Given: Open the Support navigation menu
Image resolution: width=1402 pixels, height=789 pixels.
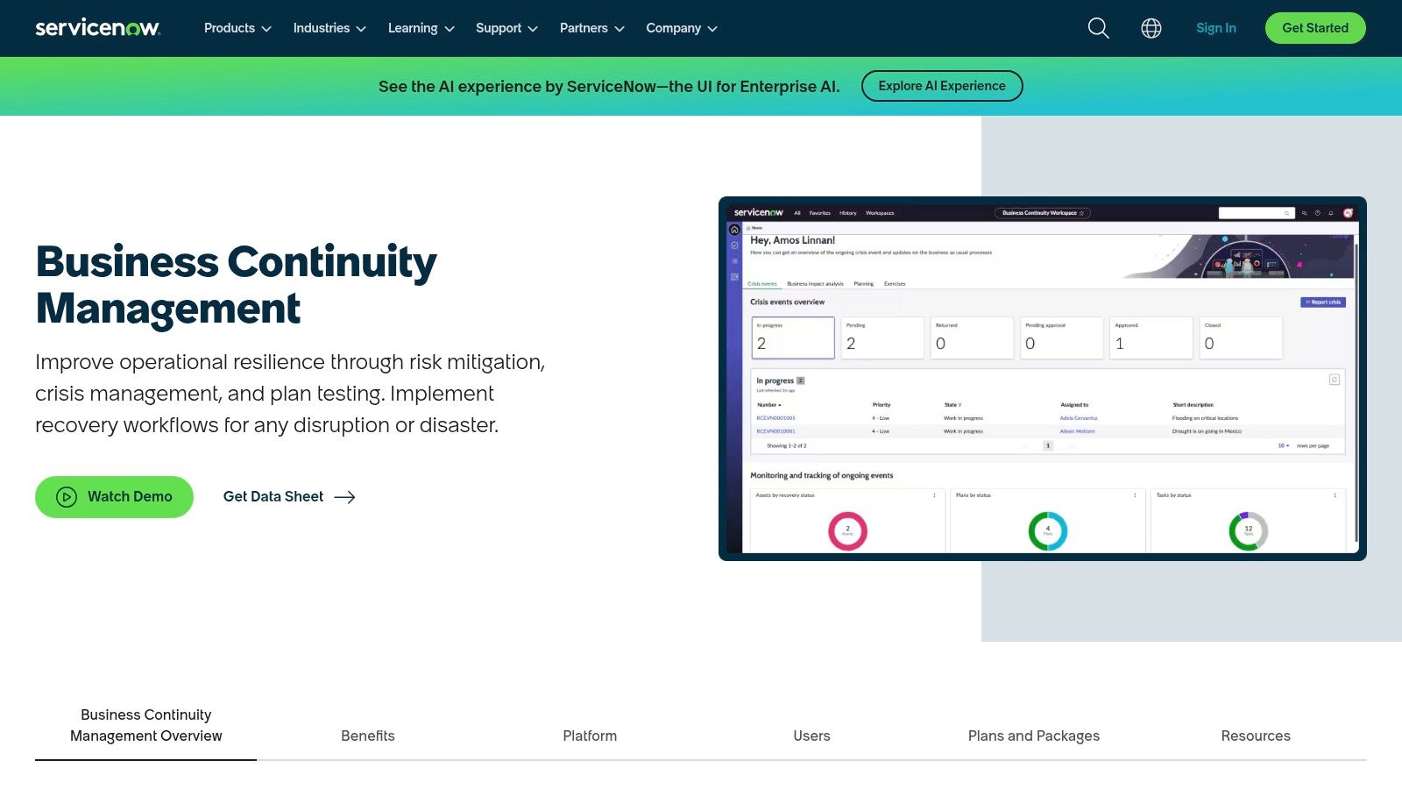Looking at the screenshot, I should tap(506, 28).
